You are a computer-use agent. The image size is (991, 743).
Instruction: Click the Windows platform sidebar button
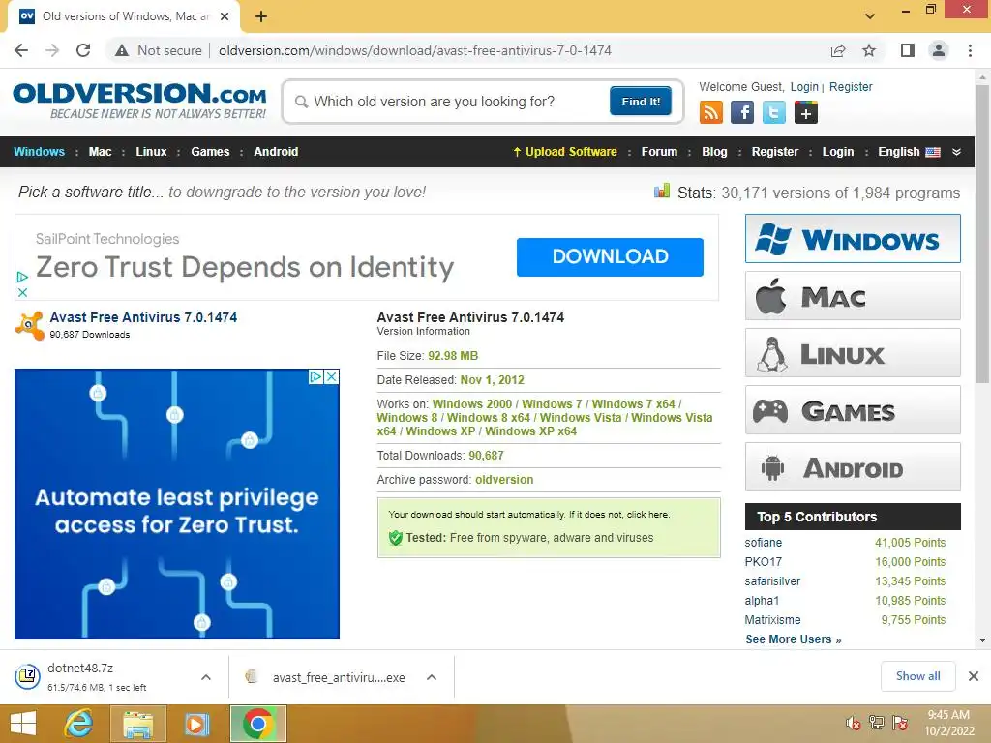[x=853, y=239]
